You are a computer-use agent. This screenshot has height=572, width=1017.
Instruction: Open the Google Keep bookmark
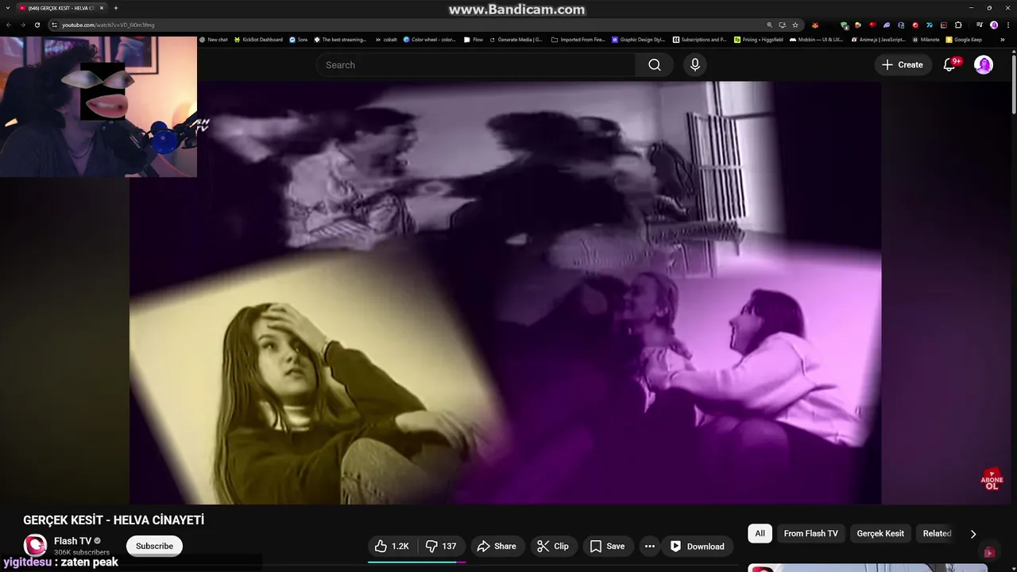(x=963, y=39)
